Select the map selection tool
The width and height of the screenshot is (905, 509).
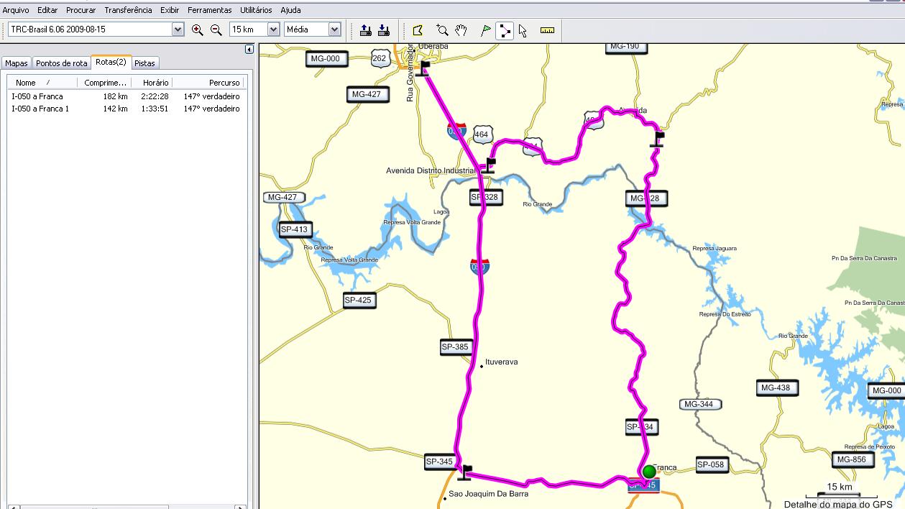(418, 30)
